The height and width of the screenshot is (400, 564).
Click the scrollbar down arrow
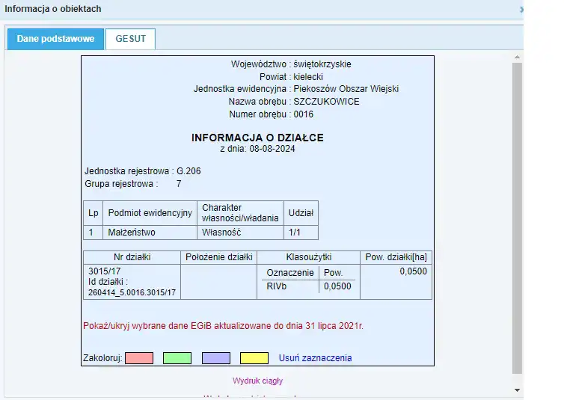[x=516, y=390]
